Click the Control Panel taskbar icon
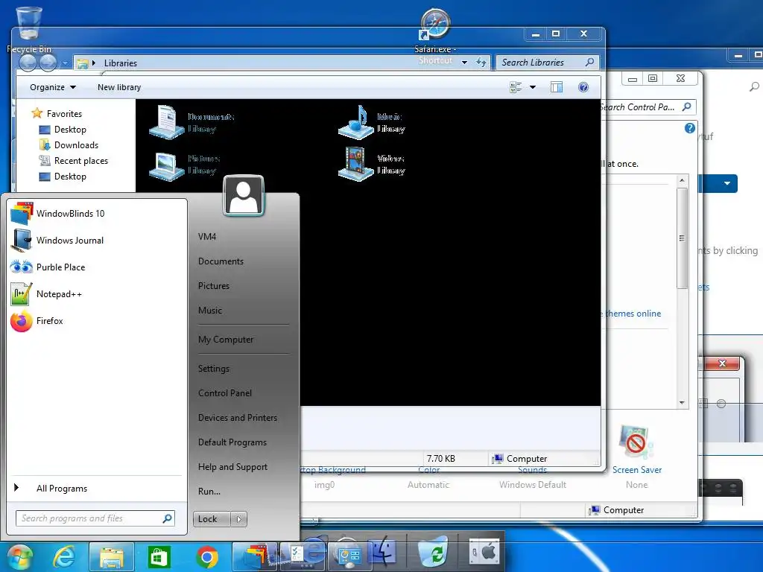Screen dimensions: 763x572 (349, 556)
